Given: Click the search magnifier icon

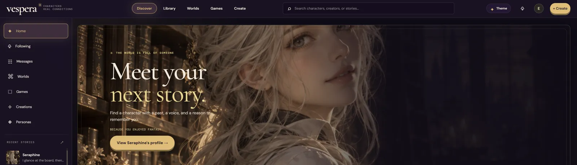Looking at the screenshot, I should click(x=289, y=9).
